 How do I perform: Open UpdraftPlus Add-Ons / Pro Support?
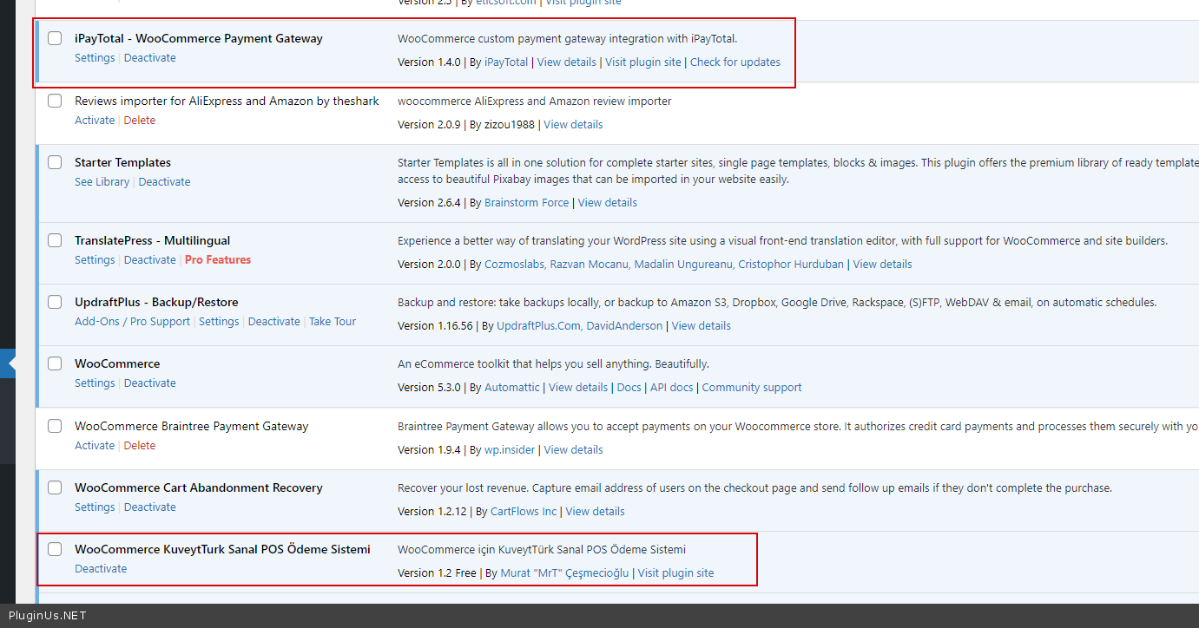132,322
